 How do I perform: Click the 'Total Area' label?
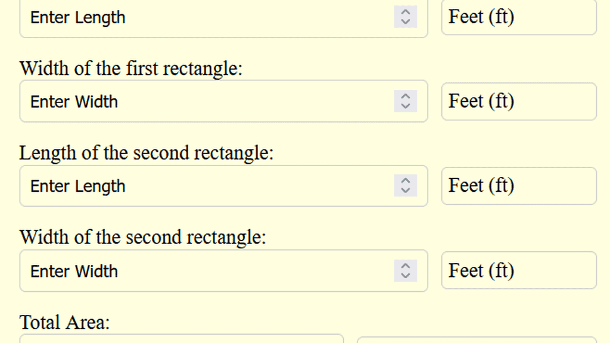coord(65,323)
